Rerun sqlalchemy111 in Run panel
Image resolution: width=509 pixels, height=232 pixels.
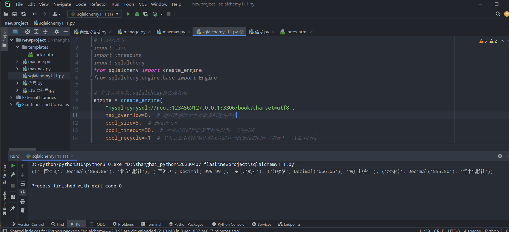point(13,166)
